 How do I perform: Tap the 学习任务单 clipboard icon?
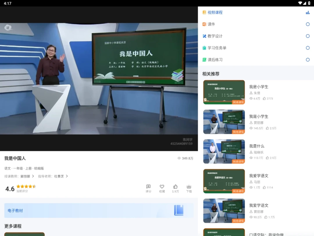(204, 48)
